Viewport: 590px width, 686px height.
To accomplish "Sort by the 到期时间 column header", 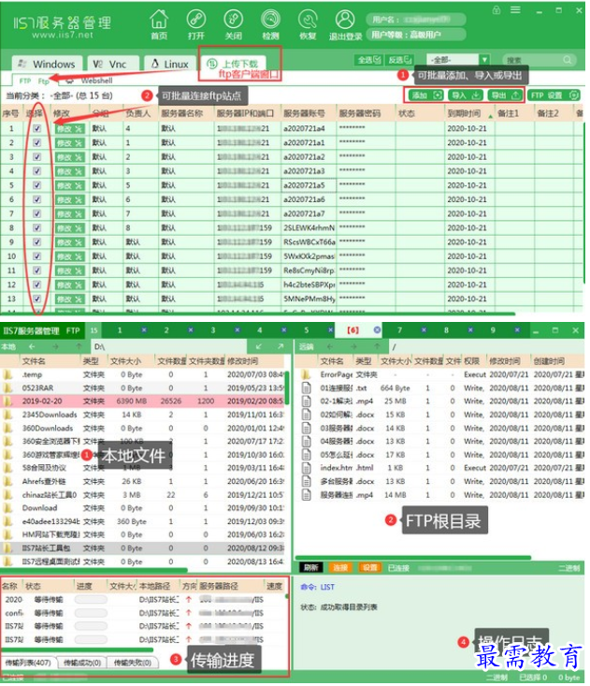I will (464, 113).
